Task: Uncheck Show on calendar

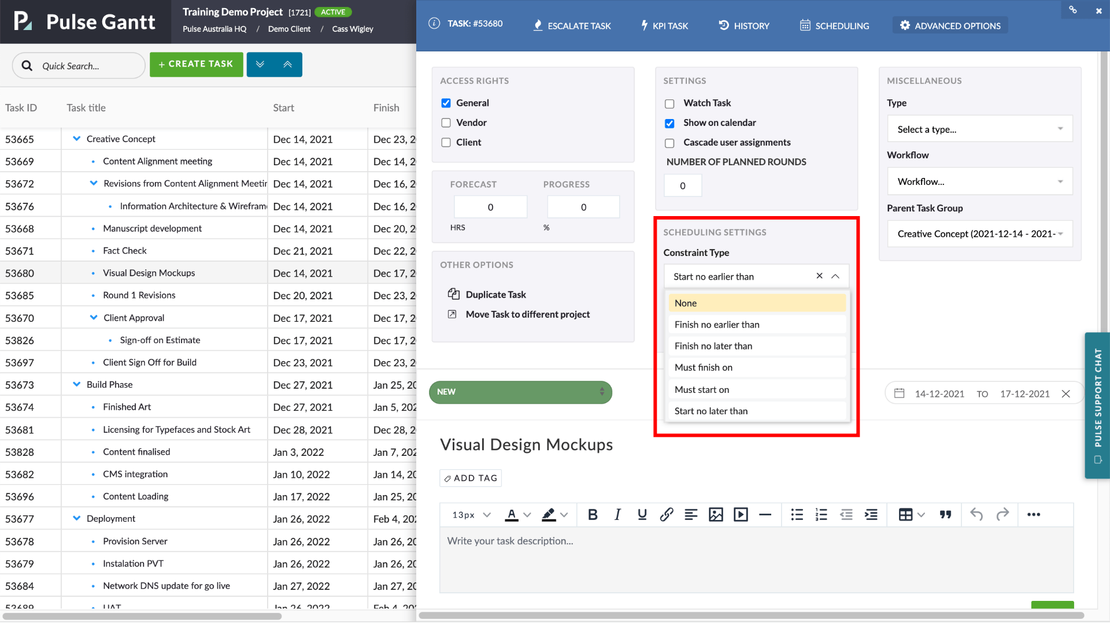Action: click(x=669, y=124)
